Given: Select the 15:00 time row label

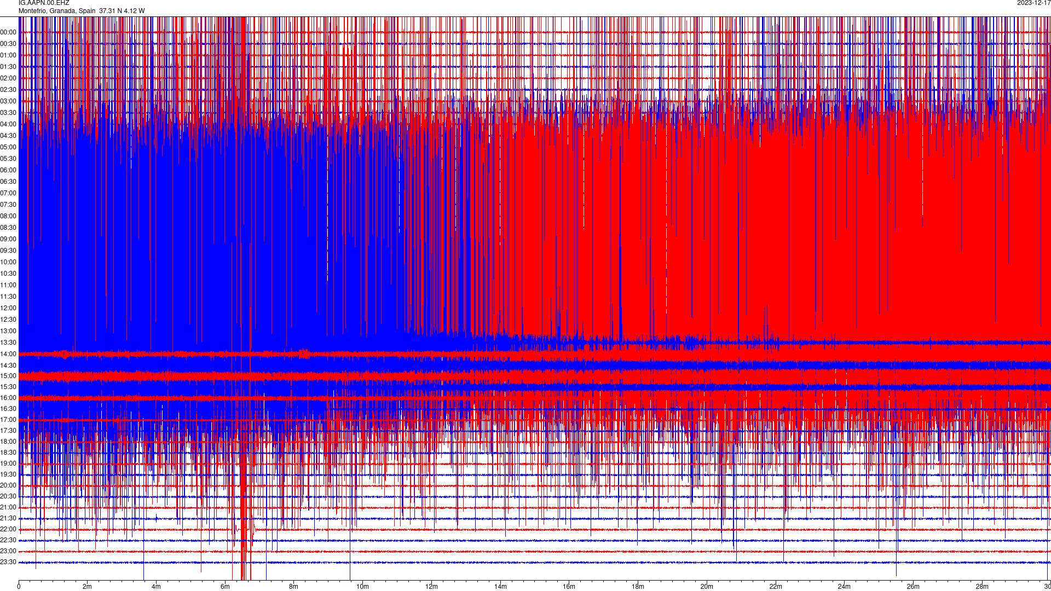Looking at the screenshot, I should (x=8, y=376).
